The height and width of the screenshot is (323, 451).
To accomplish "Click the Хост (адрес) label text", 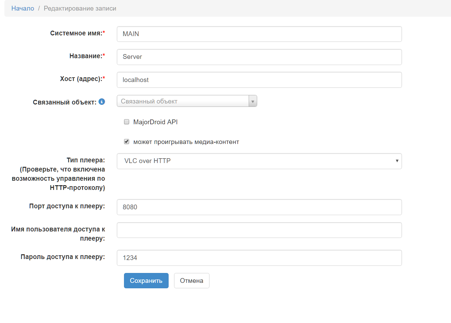I will tap(81, 79).
